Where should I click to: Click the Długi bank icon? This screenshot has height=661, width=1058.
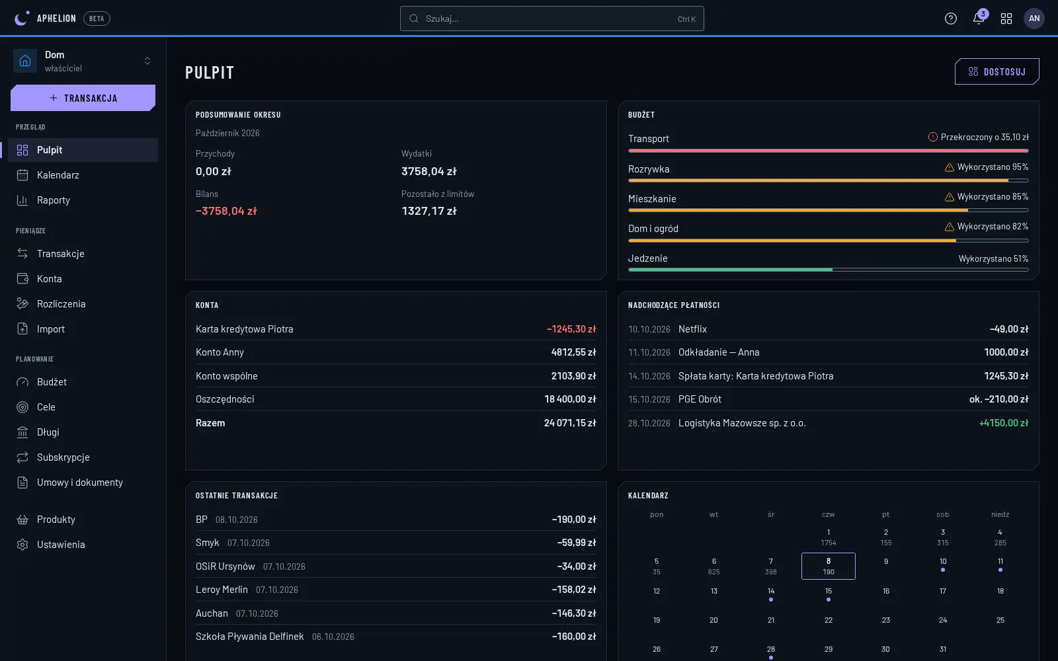click(22, 432)
